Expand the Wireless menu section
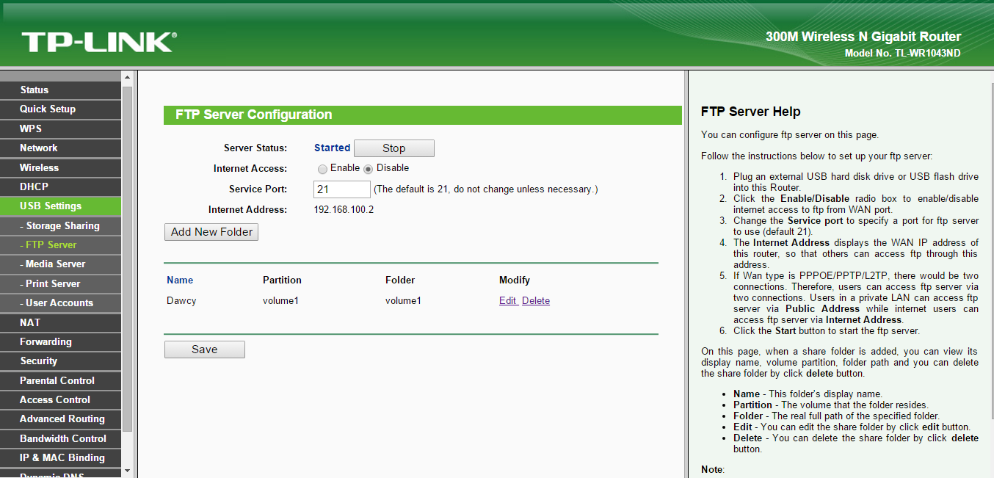 click(39, 167)
